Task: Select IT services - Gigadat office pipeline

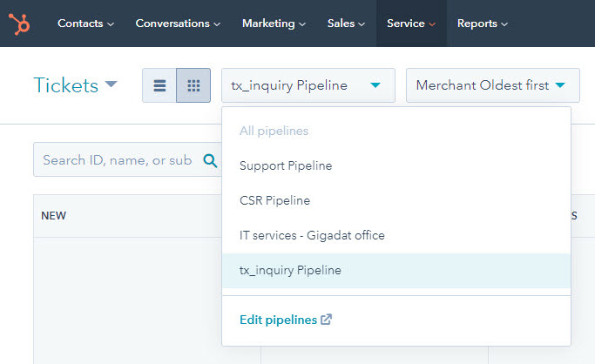Action: pos(396,235)
